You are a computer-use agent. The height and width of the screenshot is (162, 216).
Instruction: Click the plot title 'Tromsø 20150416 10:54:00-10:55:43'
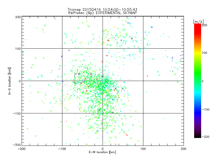103,9
